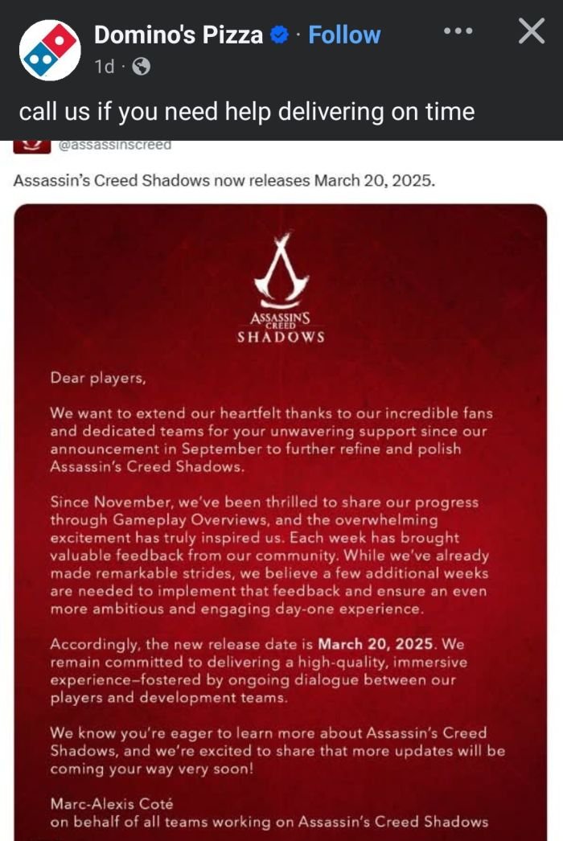
Task: Tap the blue verified badge
Action: pos(279,35)
